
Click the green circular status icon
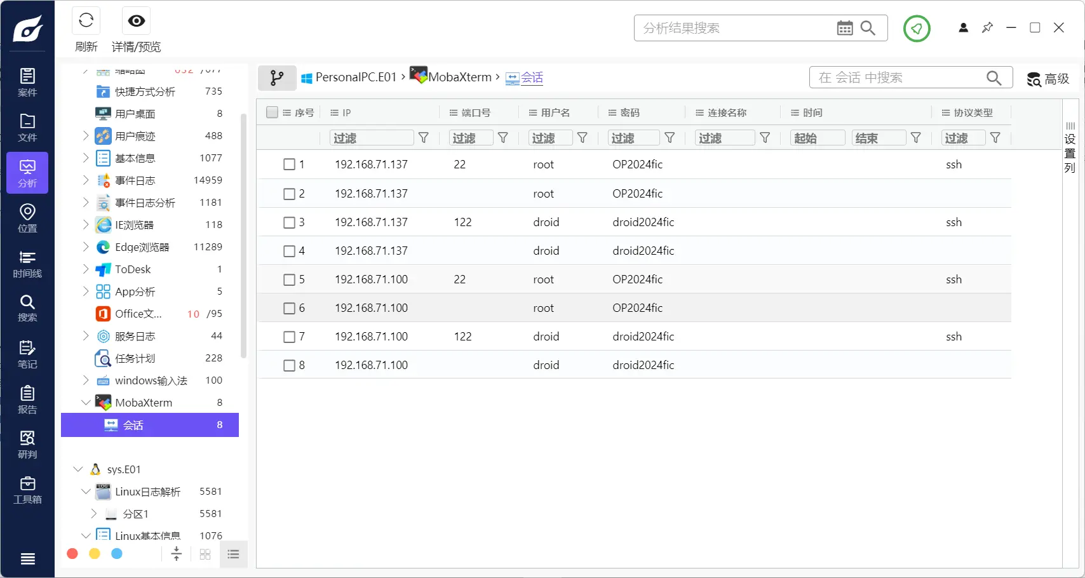tap(917, 28)
